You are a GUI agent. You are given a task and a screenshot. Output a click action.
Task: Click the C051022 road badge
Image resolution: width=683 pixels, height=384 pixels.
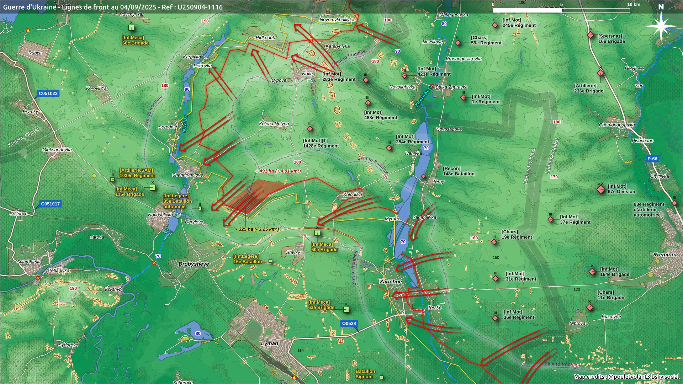tap(48, 94)
